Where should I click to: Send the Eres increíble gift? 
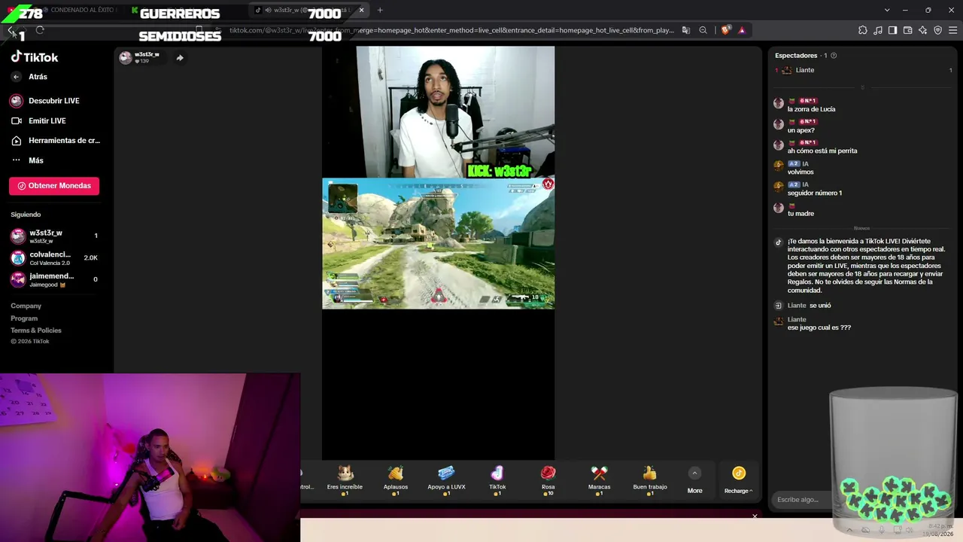click(345, 480)
